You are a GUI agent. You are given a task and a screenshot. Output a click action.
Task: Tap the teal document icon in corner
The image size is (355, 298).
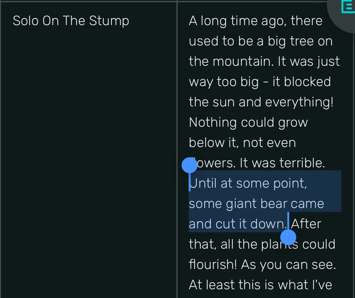click(349, 6)
